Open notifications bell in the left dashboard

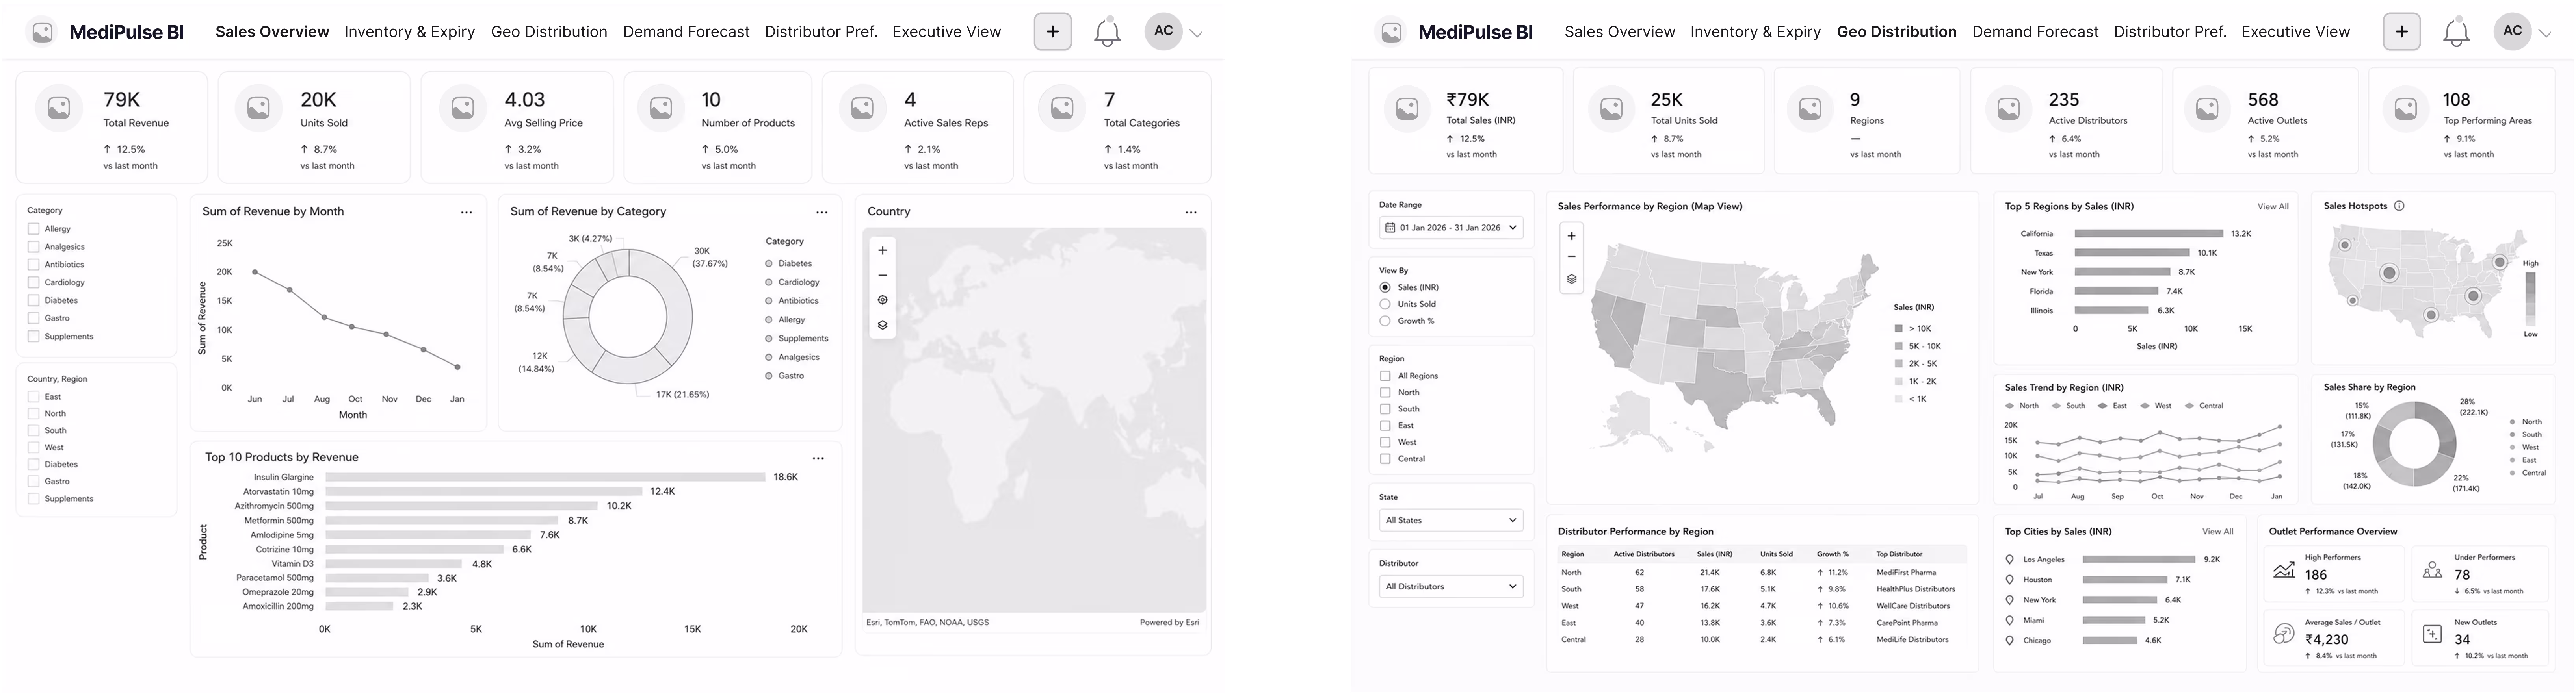point(1107,32)
